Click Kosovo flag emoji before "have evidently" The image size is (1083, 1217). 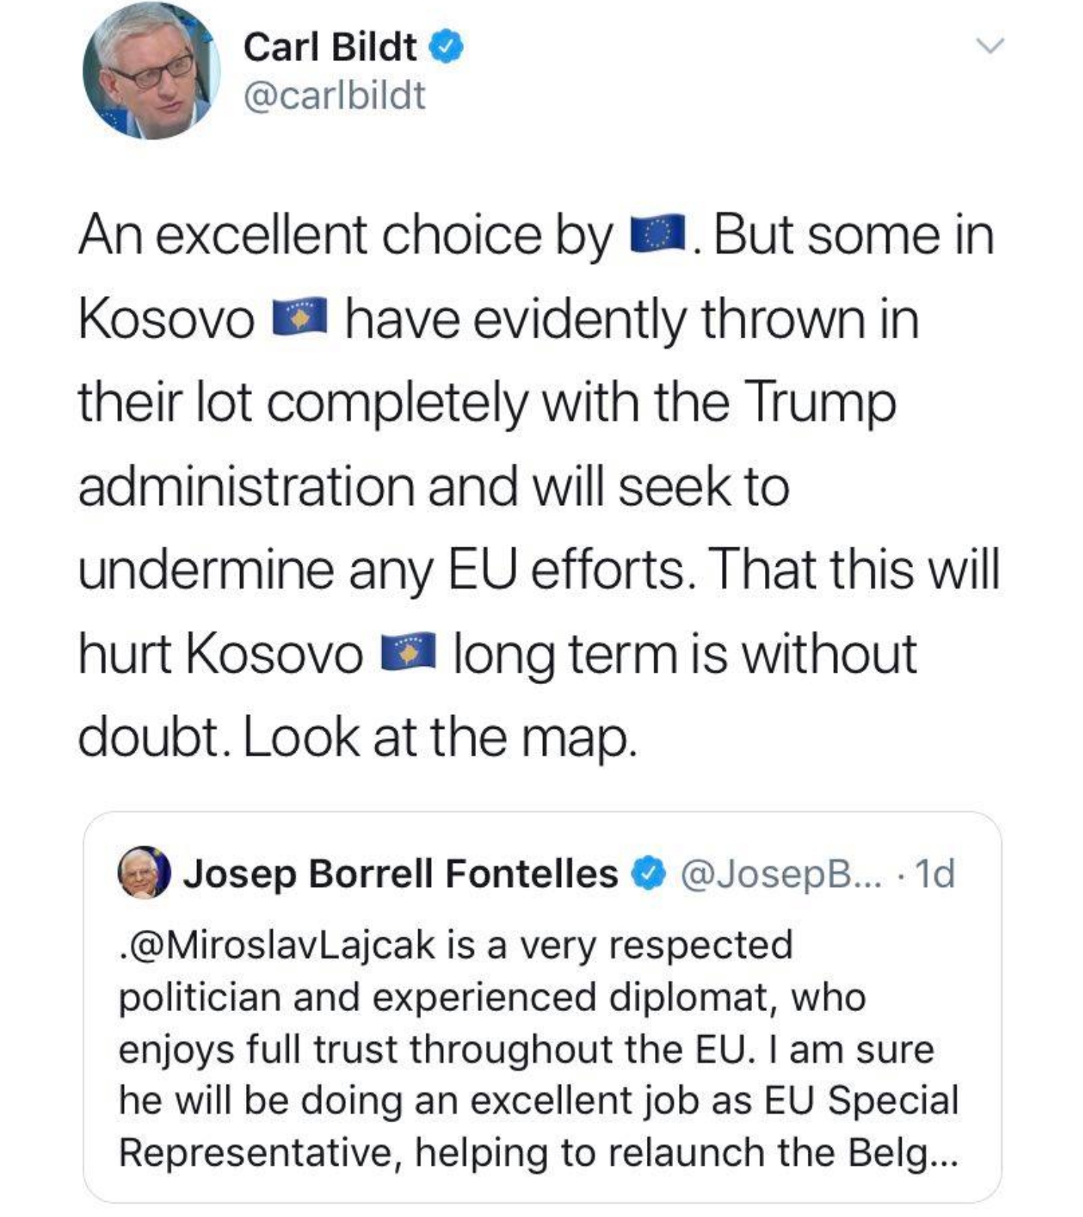tap(299, 317)
